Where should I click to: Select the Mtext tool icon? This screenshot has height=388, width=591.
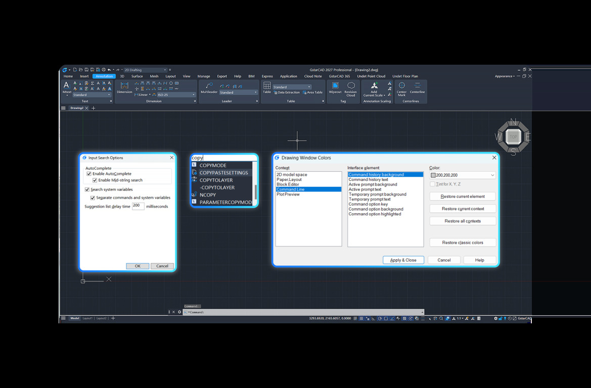point(67,86)
